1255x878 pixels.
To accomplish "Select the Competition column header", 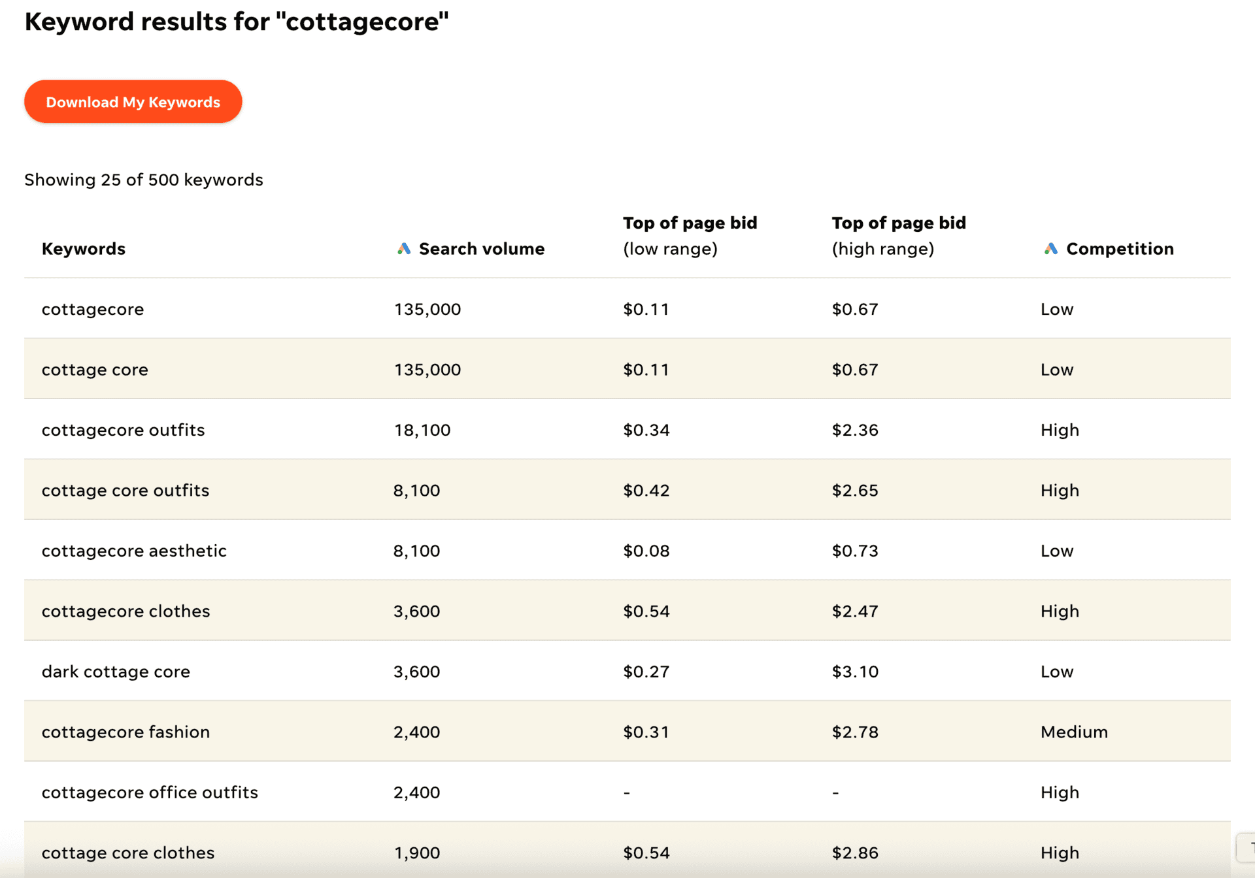I will pos(1119,249).
